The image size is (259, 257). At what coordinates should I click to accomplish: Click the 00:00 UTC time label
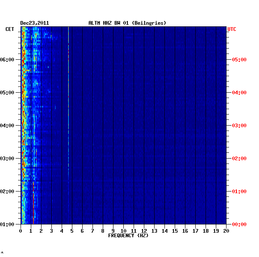pyautogui.click(x=239, y=224)
